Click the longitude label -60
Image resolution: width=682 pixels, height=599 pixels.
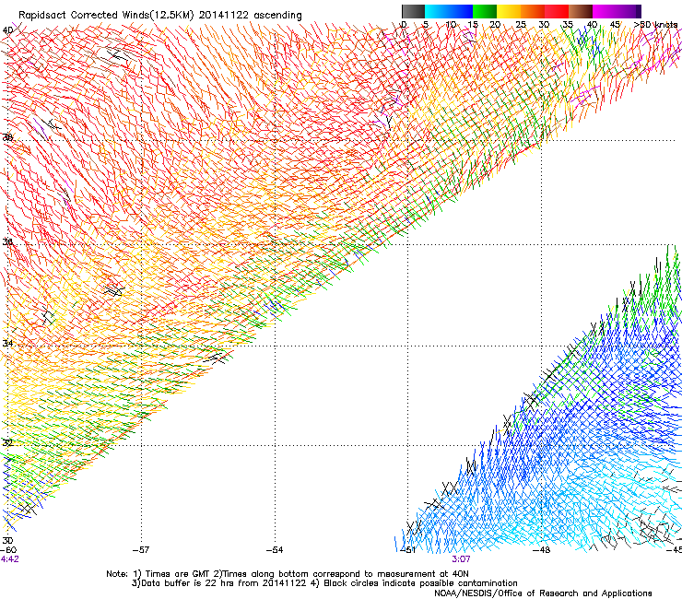[x=8, y=550]
